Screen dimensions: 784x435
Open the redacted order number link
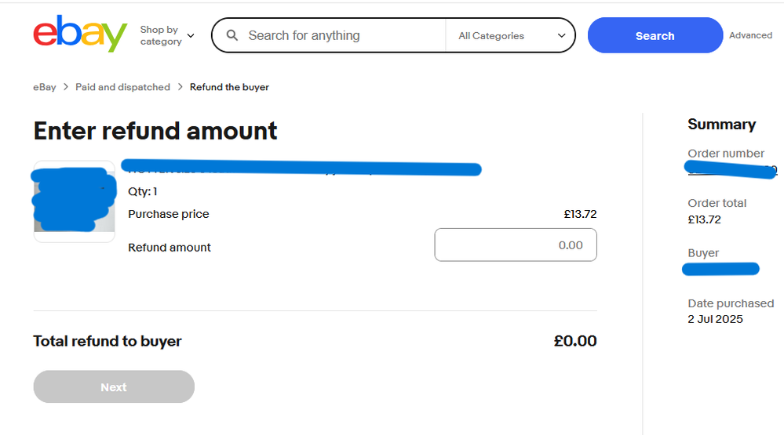[731, 169]
